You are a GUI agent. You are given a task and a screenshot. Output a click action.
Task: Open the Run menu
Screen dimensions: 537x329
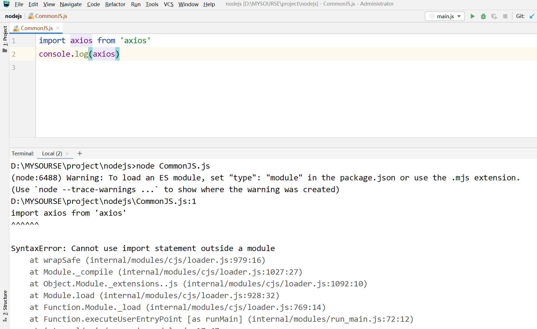tap(136, 4)
